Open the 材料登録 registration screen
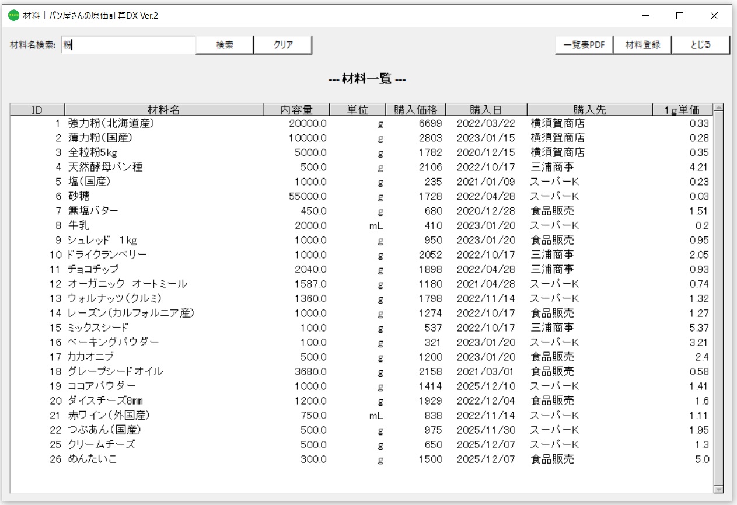Screen dimensions: 737x505 pyautogui.click(x=642, y=44)
